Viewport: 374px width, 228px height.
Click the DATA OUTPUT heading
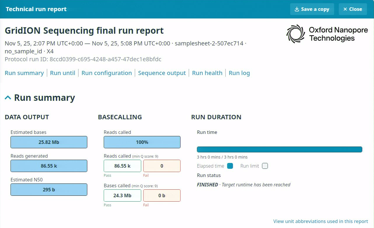tap(27, 117)
